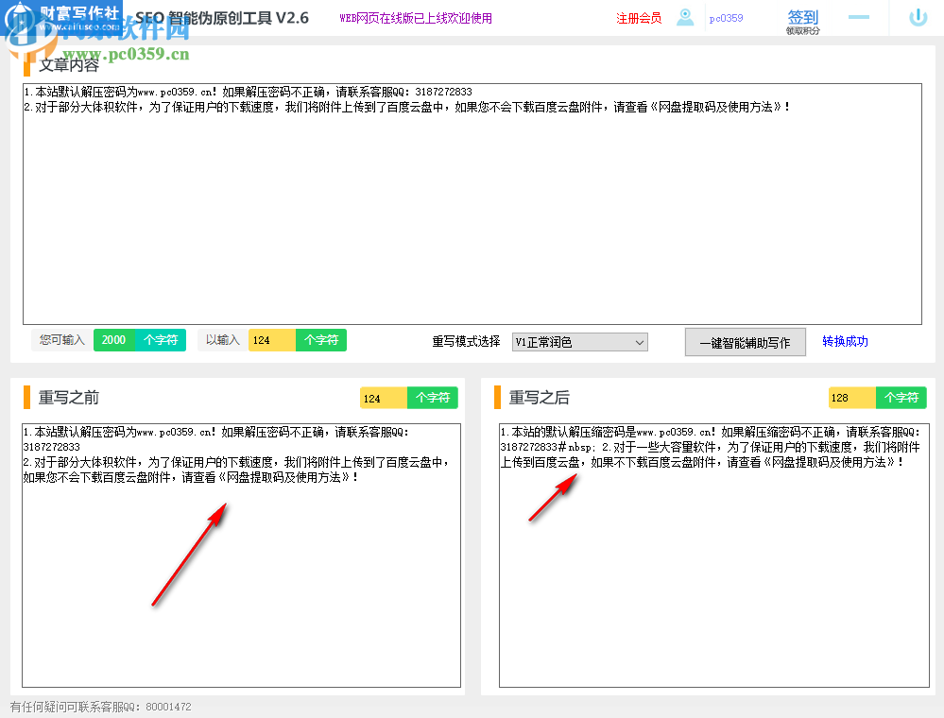Click username pc0359

pos(726,18)
